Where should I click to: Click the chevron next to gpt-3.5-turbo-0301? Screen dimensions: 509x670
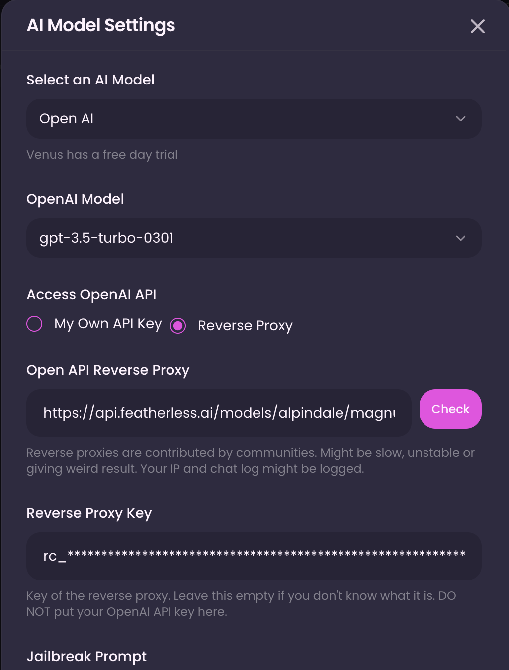461,238
